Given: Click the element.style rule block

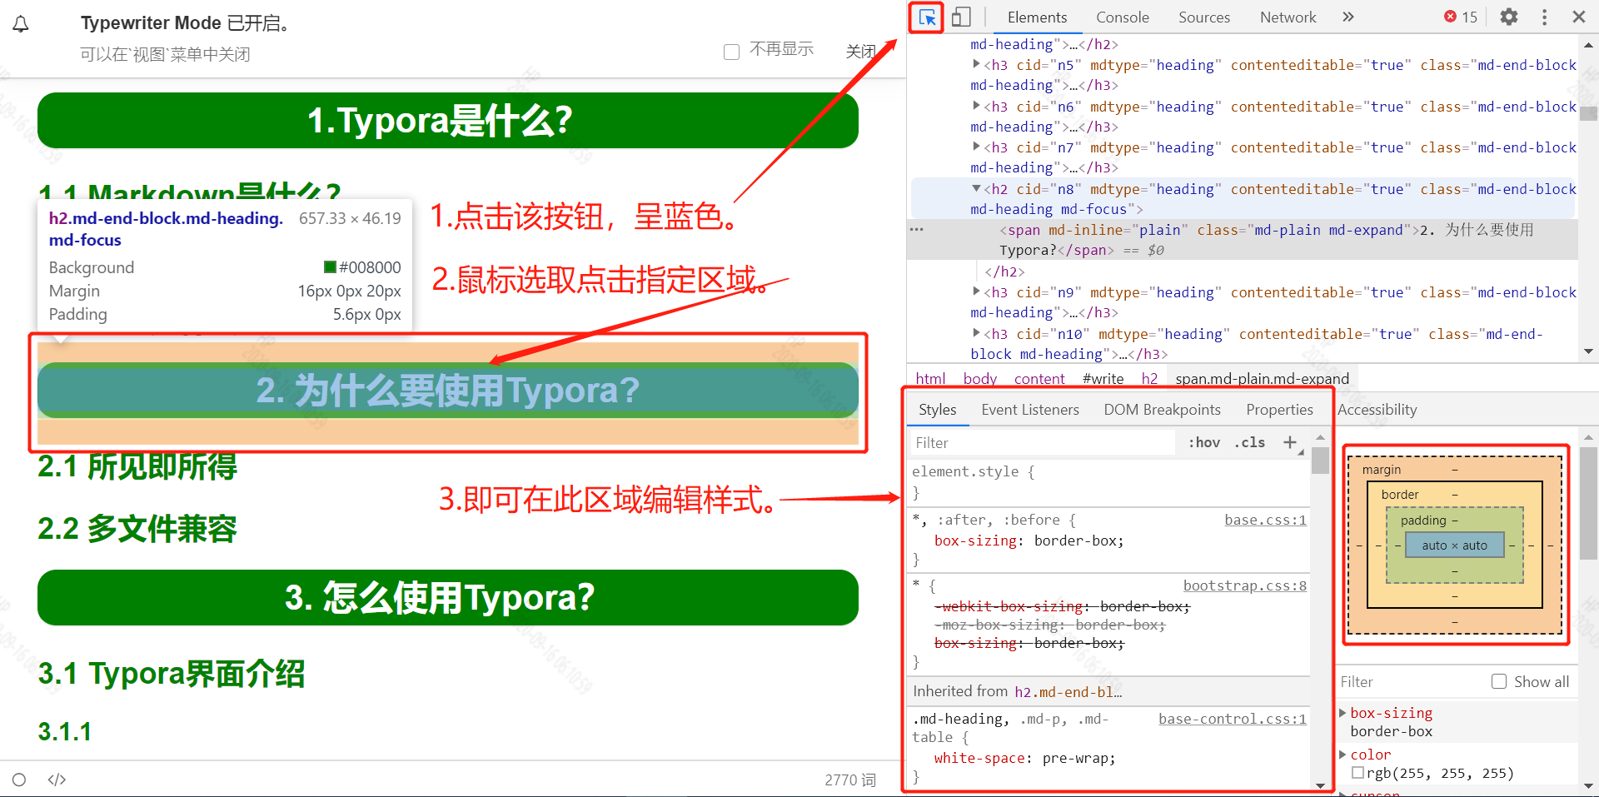Looking at the screenshot, I should 1108,482.
